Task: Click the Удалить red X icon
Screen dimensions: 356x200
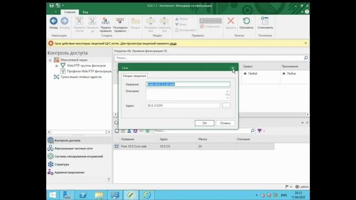Action: click(x=231, y=21)
